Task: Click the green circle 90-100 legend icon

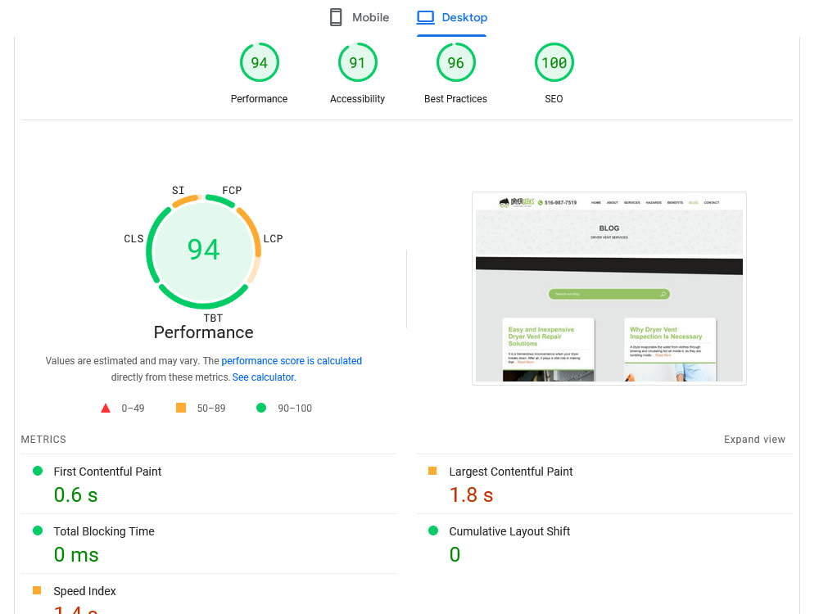Action: coord(262,407)
